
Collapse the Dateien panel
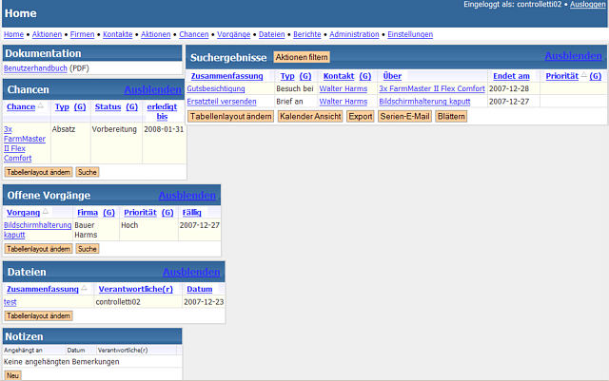(191, 272)
